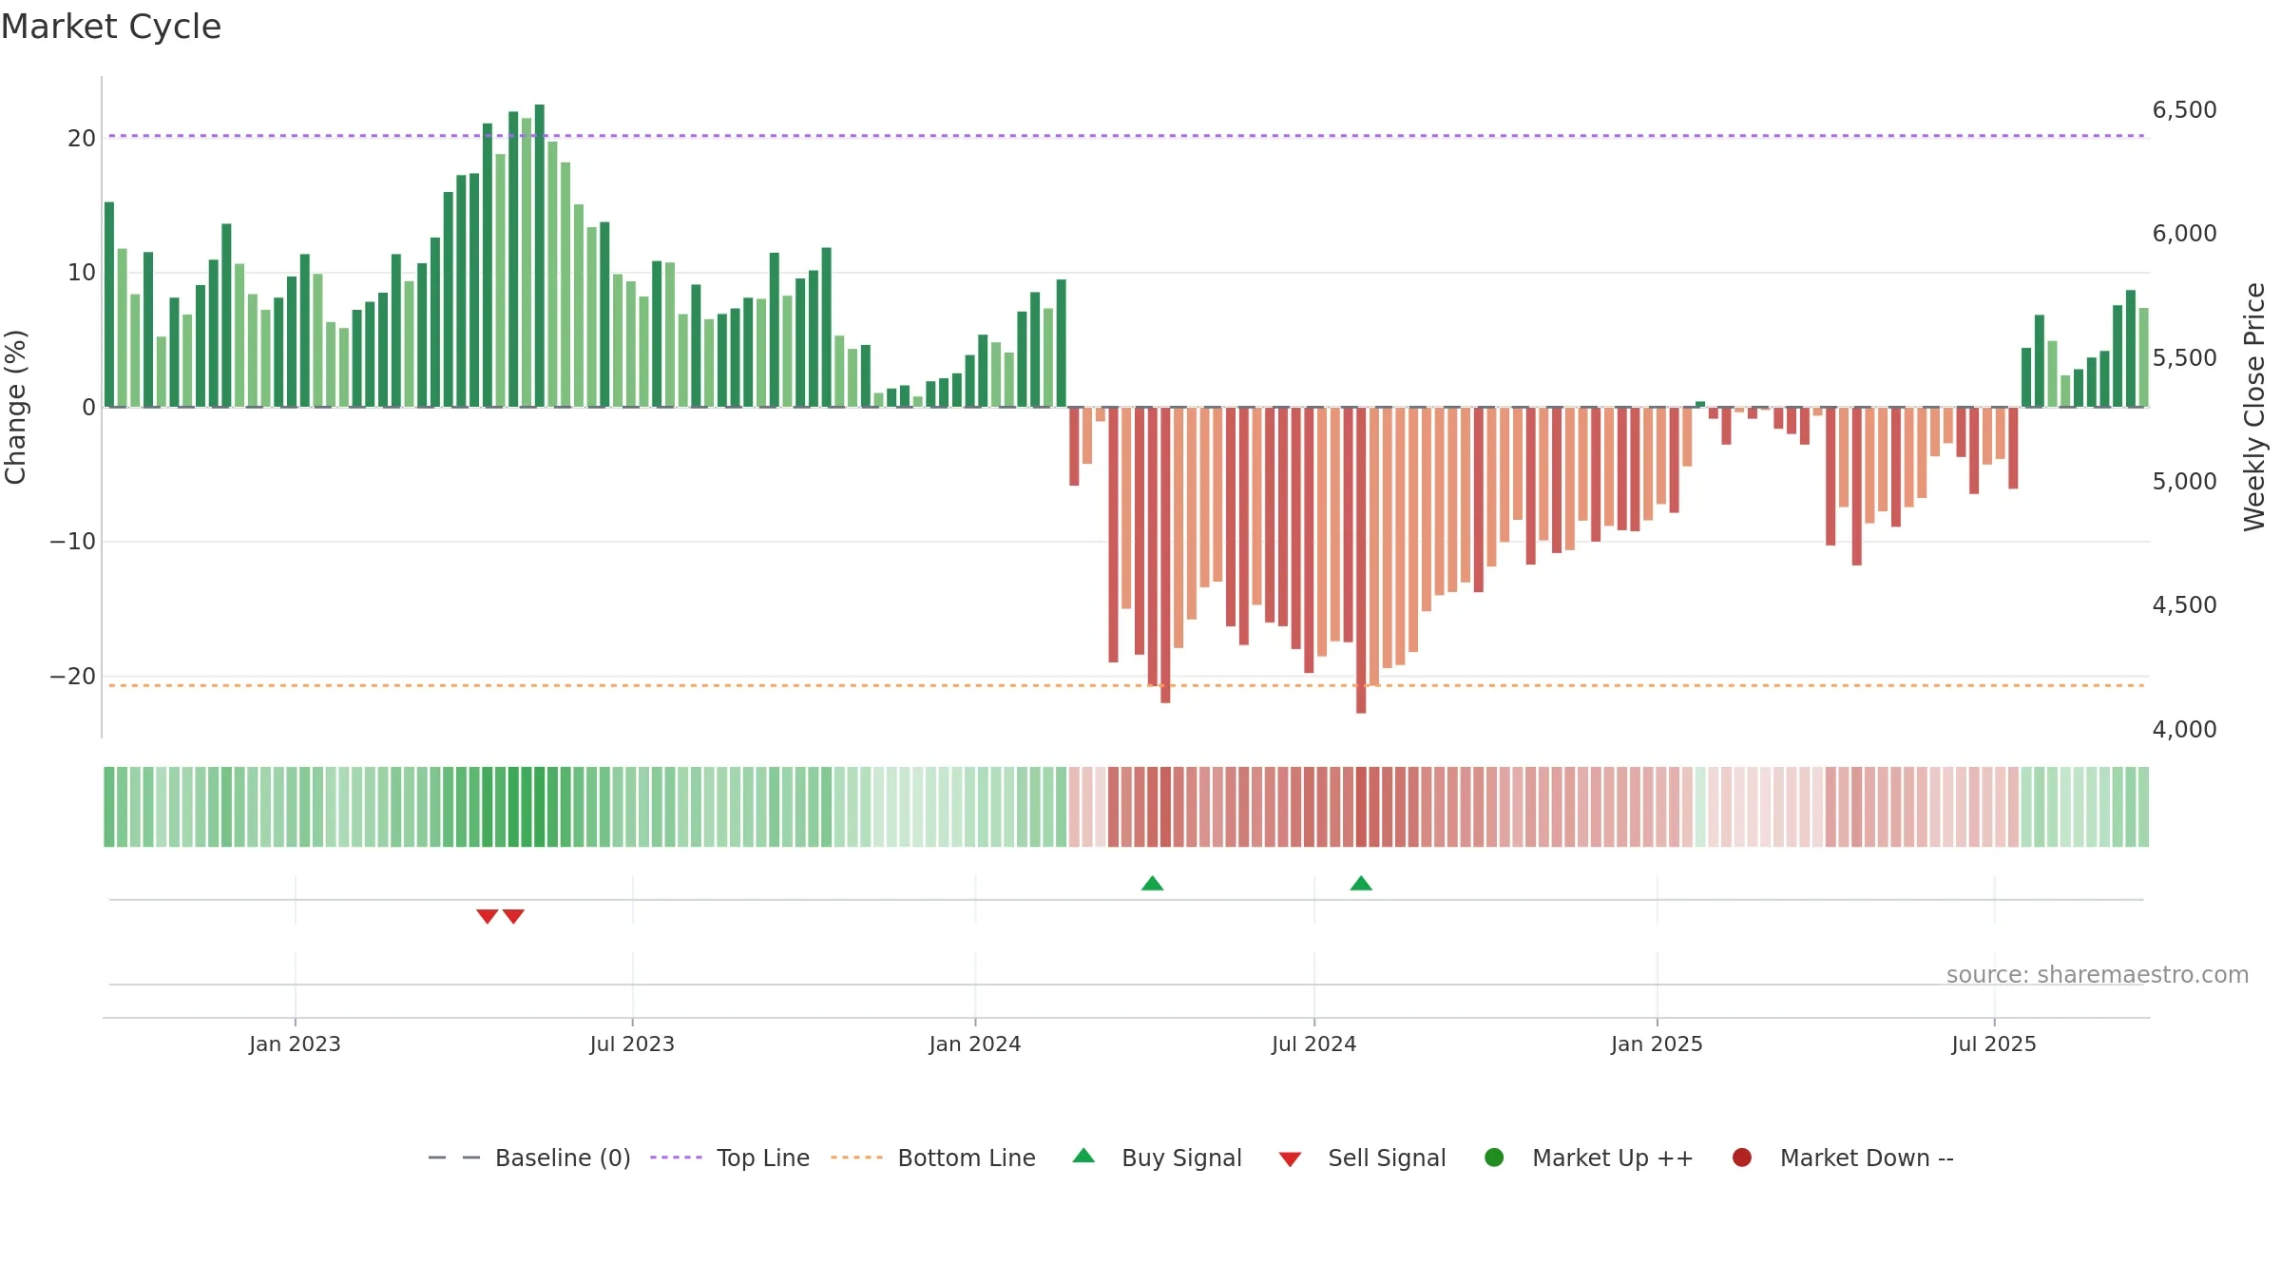This screenshot has height=1283, width=2281.
Task: Click the "Jan 2025" axis label
Action: (x=1657, y=1044)
